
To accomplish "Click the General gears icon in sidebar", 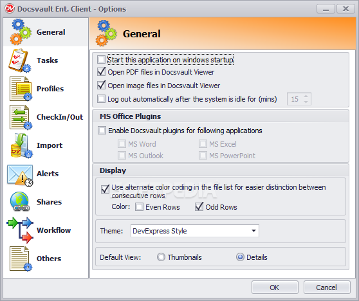I will 20,32.
